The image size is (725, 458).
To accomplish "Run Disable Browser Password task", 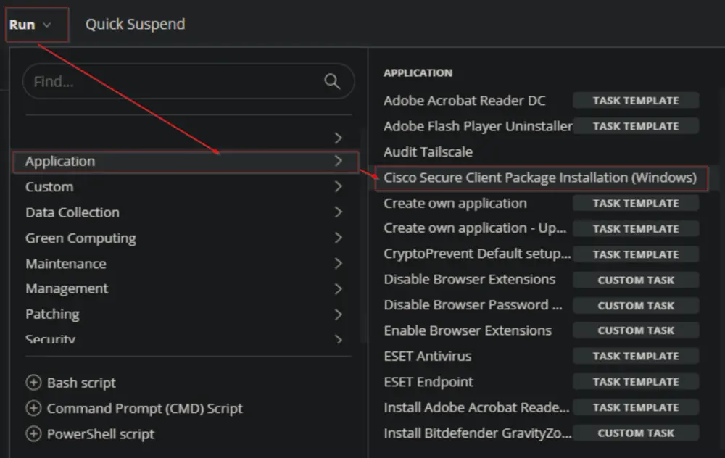I will point(473,305).
